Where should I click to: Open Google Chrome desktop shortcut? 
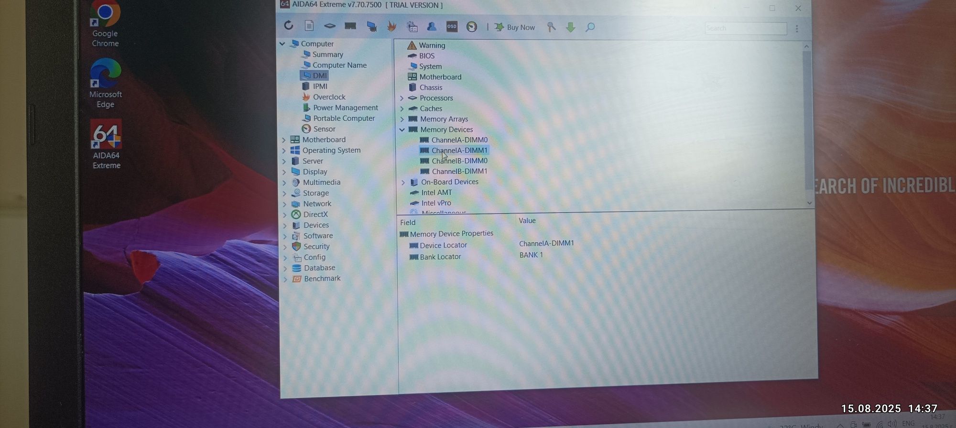coord(105,24)
